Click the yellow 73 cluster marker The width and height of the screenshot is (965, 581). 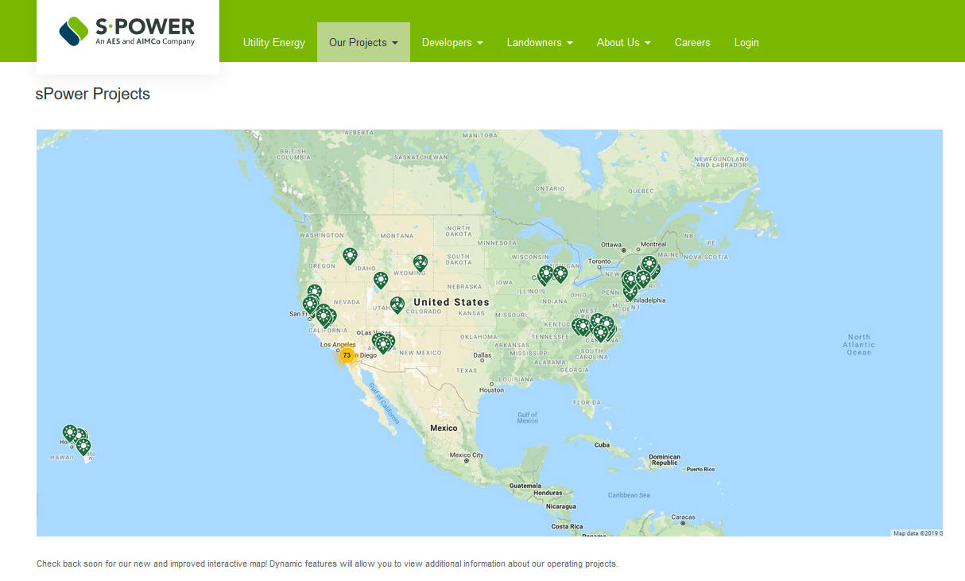coord(347,355)
